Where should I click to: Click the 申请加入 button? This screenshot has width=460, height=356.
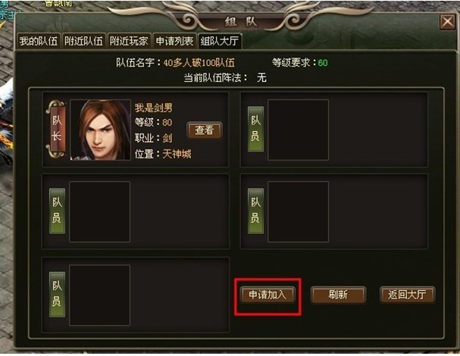tap(268, 295)
